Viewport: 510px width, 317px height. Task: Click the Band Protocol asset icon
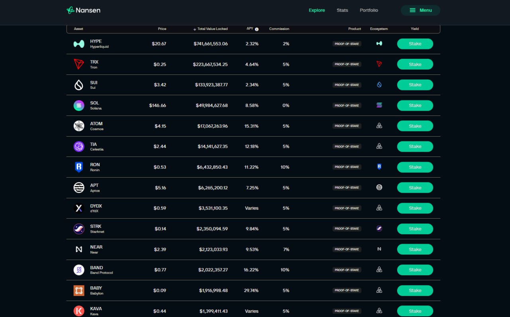coord(79,270)
